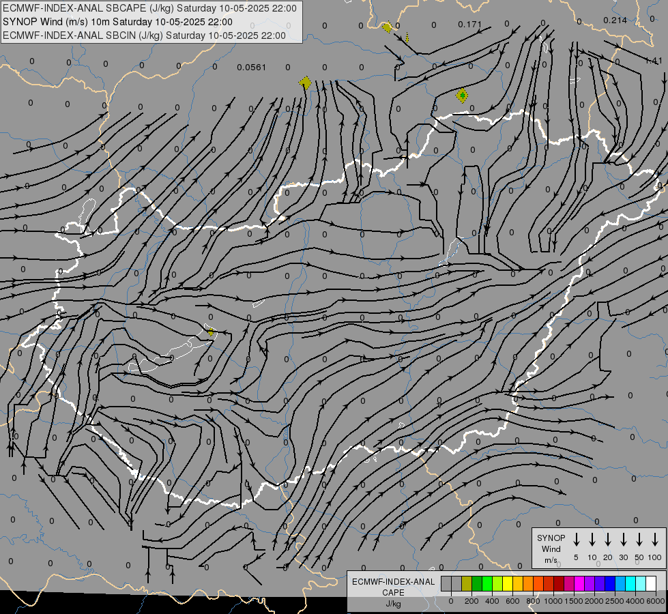Click the 4000 tick label on CAPE scale
Viewport: 668px width, 614px height.
point(635,601)
